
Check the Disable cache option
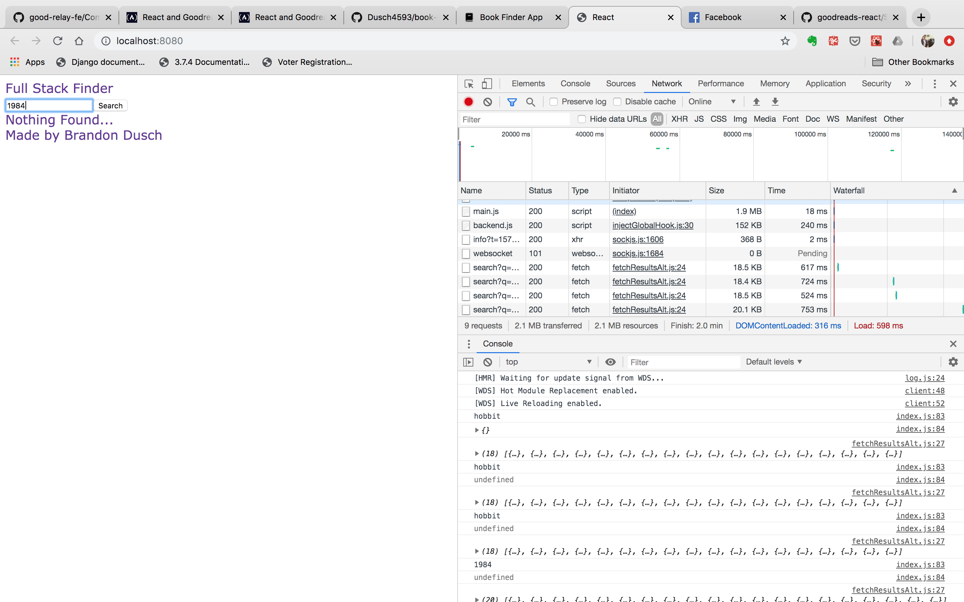pos(617,102)
